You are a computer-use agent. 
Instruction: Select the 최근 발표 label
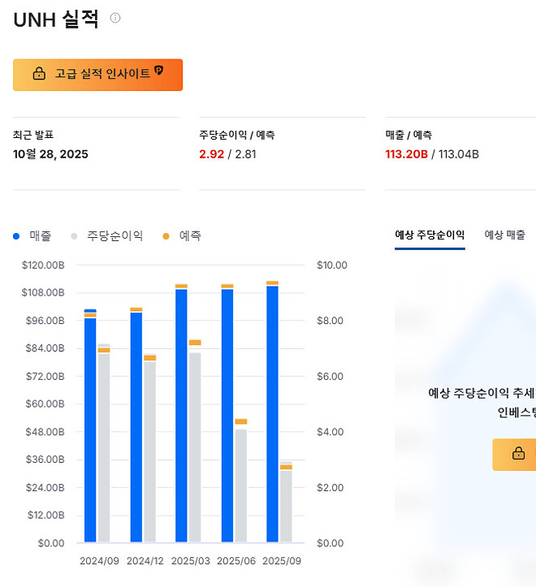point(33,135)
